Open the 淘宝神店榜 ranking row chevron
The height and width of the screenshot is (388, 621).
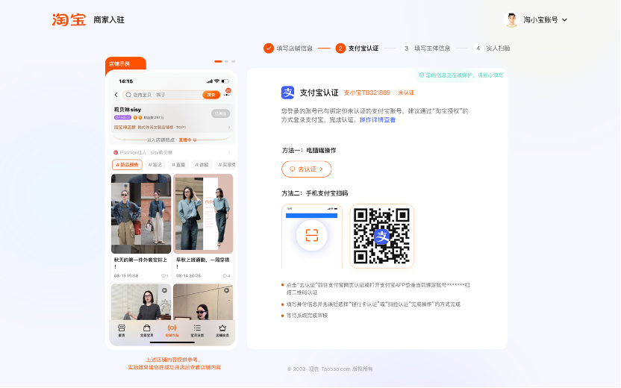[x=229, y=128]
